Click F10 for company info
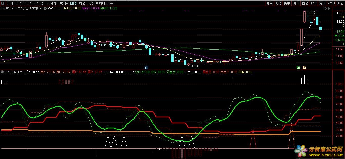345x159 pixels. tap(314, 3)
